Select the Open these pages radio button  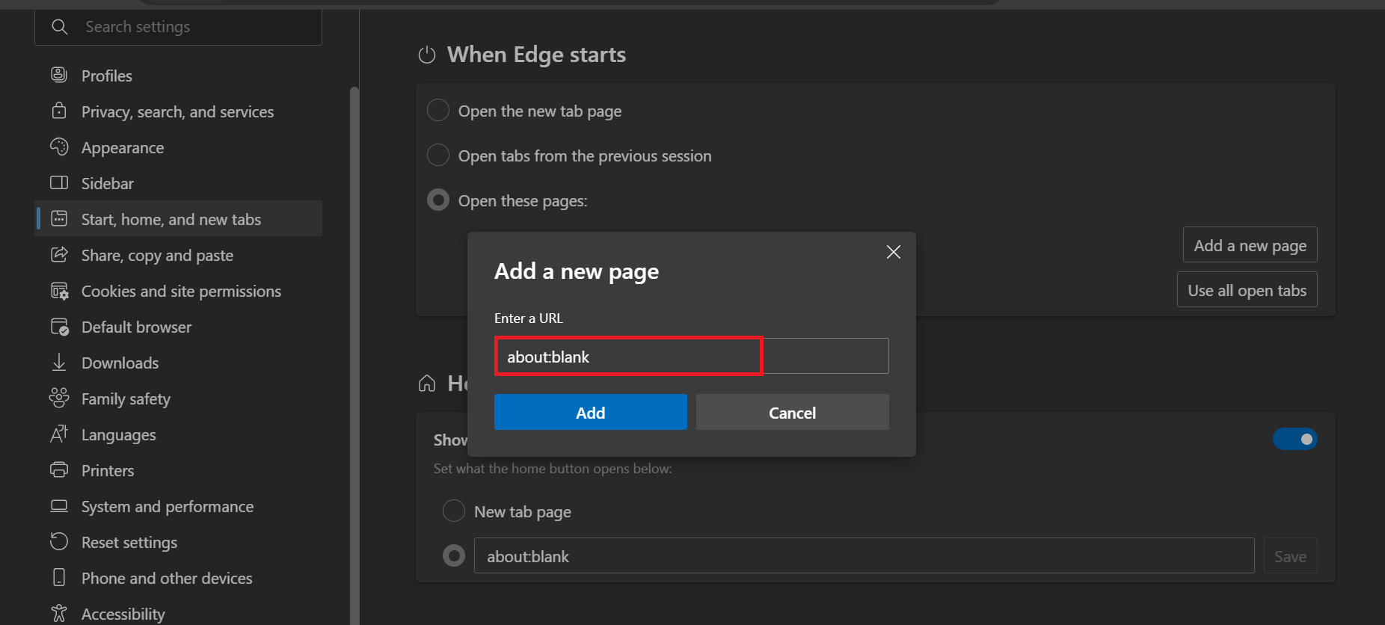pos(438,200)
